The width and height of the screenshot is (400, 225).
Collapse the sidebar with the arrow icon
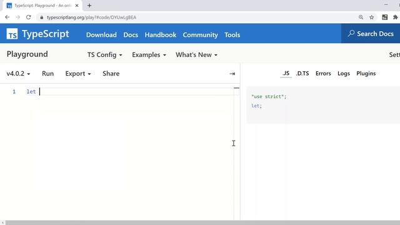(232, 74)
